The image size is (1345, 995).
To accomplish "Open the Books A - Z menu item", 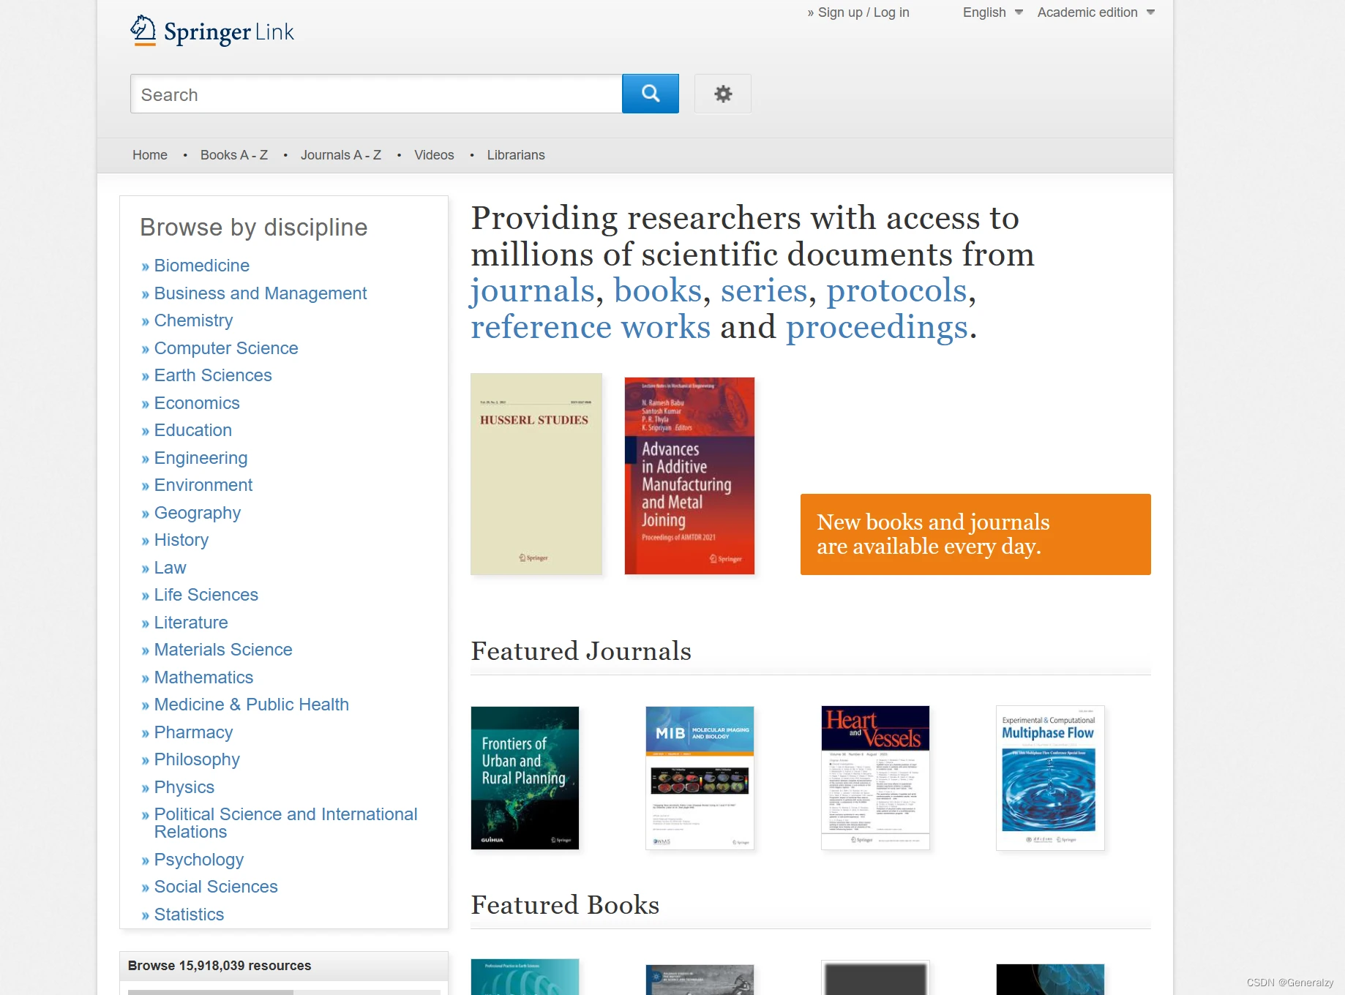I will [x=234, y=155].
